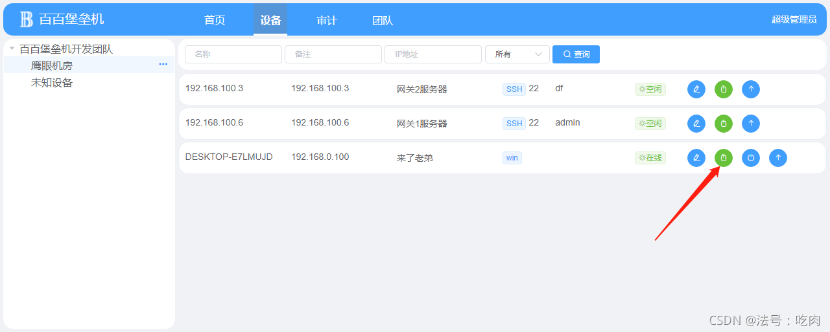This screenshot has height=332, width=830.
Task: Open the 审计 tab
Action: pos(327,20)
